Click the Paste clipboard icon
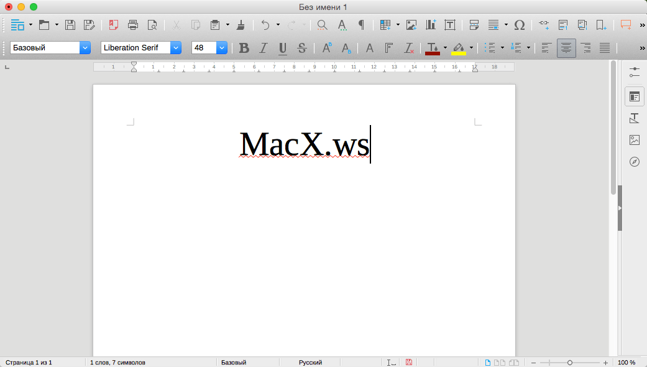 click(215, 25)
